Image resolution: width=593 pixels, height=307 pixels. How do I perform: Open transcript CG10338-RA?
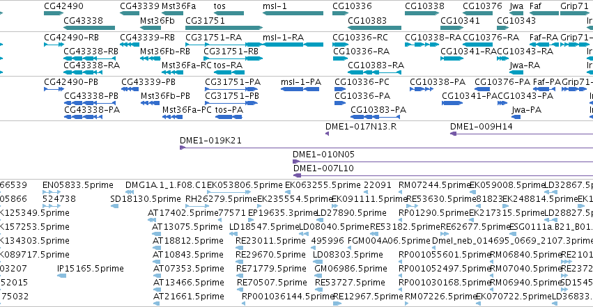(x=433, y=38)
